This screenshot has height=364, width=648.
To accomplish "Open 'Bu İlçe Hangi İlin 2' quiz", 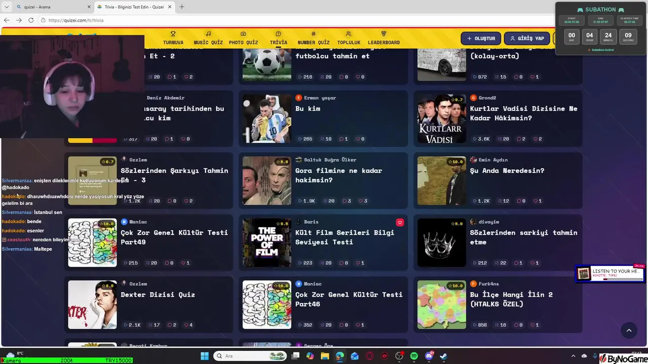I will tap(511, 299).
